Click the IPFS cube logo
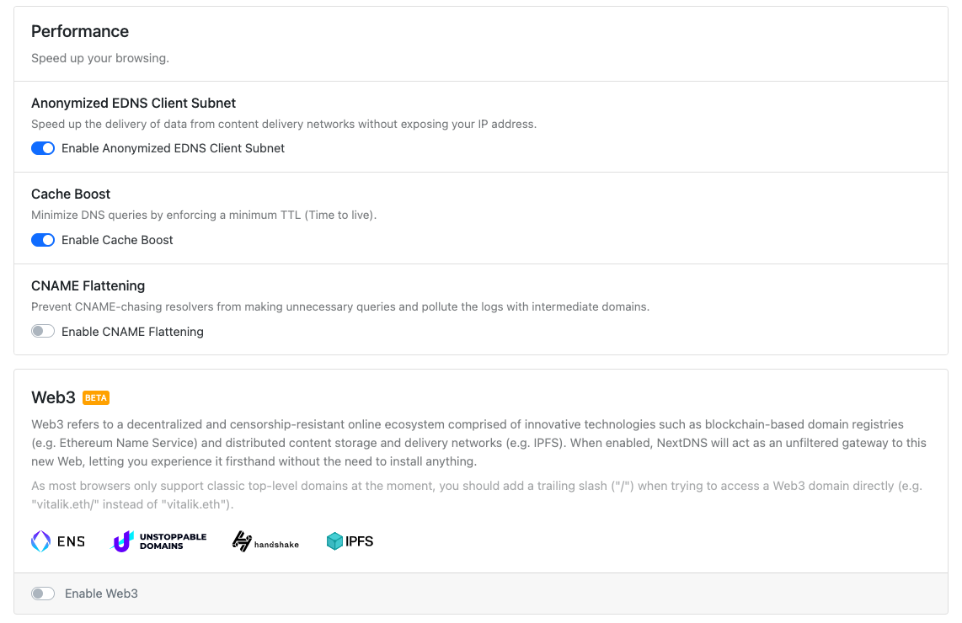Image resolution: width=962 pixels, height=623 pixels. click(x=334, y=541)
